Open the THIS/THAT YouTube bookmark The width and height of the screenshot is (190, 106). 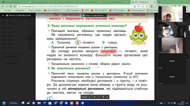coord(53,11)
